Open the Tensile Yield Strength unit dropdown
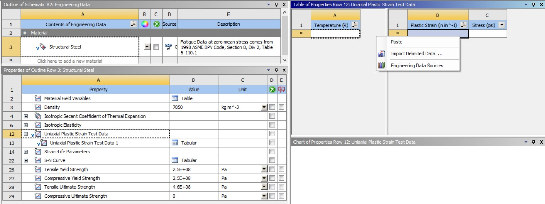 pyautogui.click(x=264, y=169)
